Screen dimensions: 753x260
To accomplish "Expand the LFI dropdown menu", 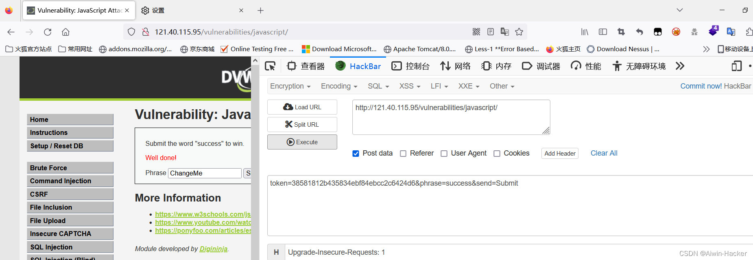I will point(439,86).
